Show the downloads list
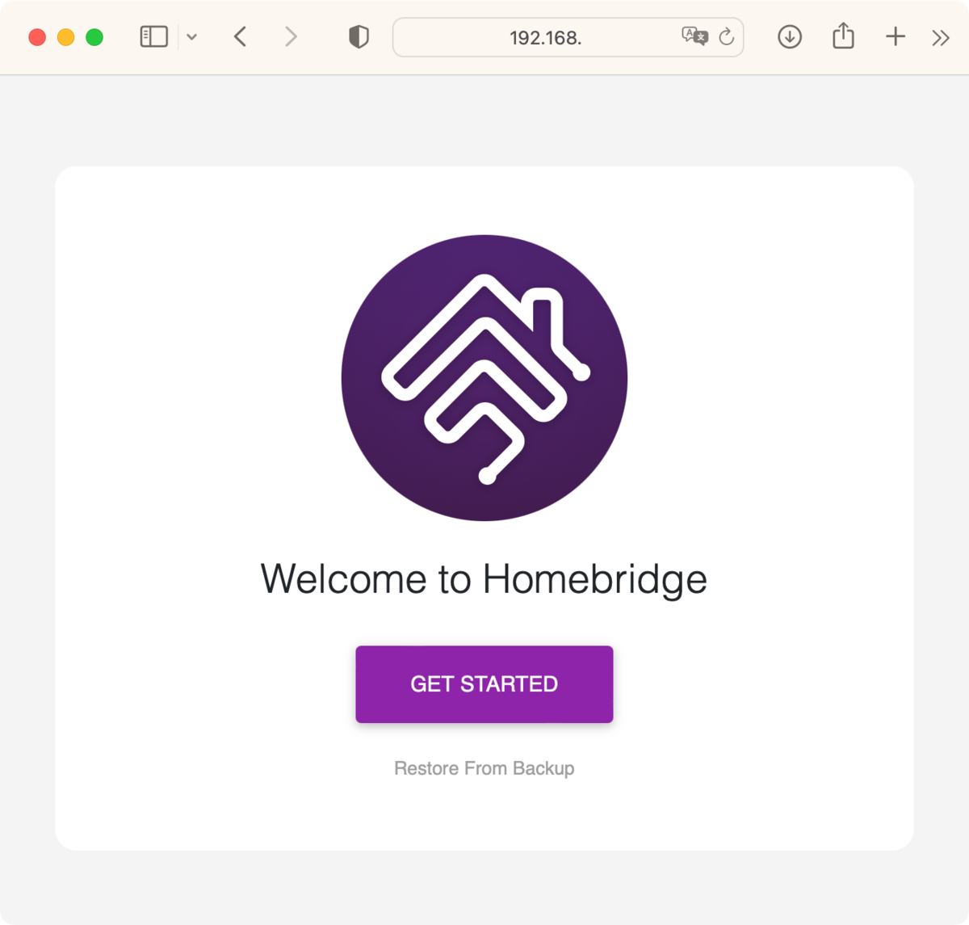The width and height of the screenshot is (969, 925). [790, 37]
